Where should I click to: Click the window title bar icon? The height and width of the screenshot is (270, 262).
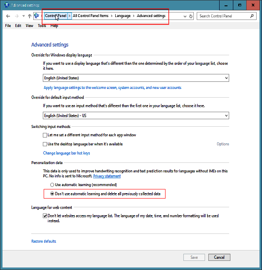coord(7,5)
